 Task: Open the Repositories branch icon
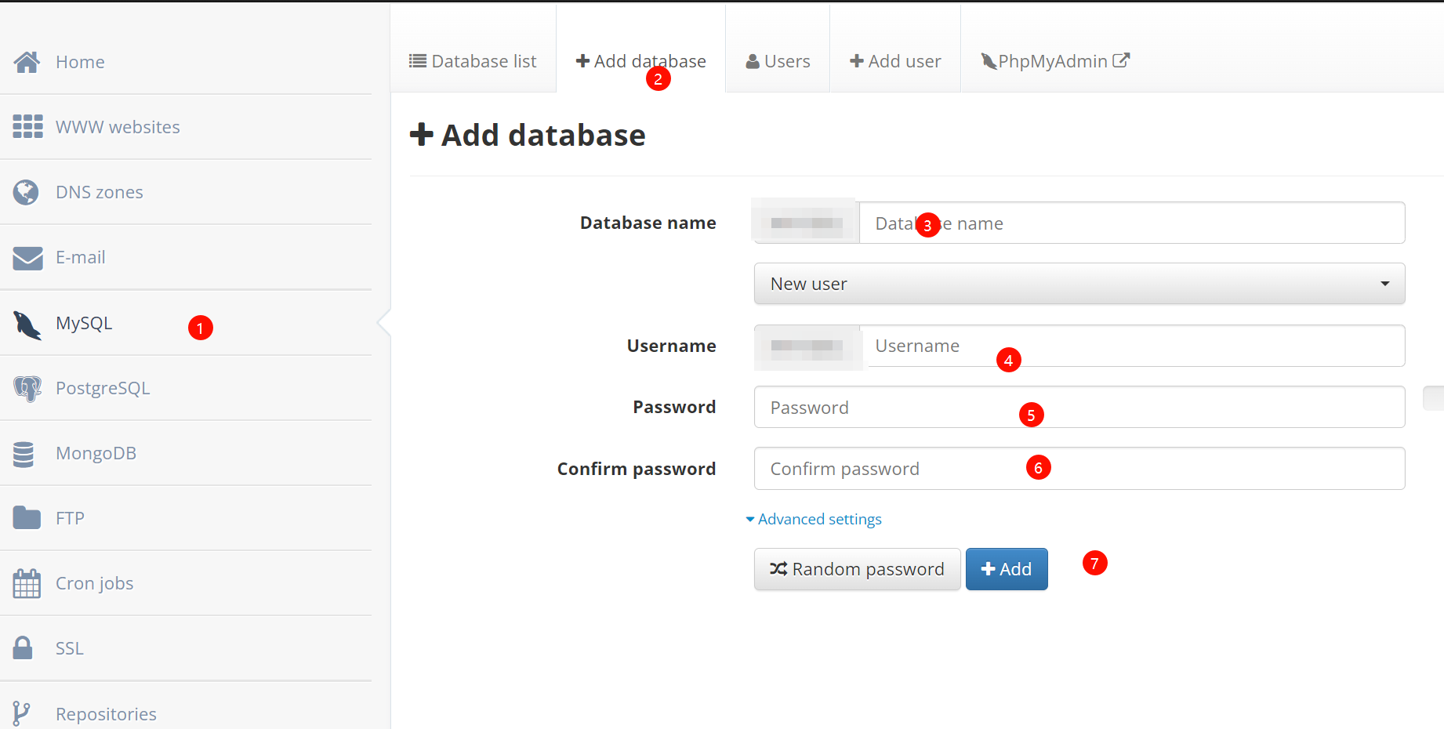21,713
